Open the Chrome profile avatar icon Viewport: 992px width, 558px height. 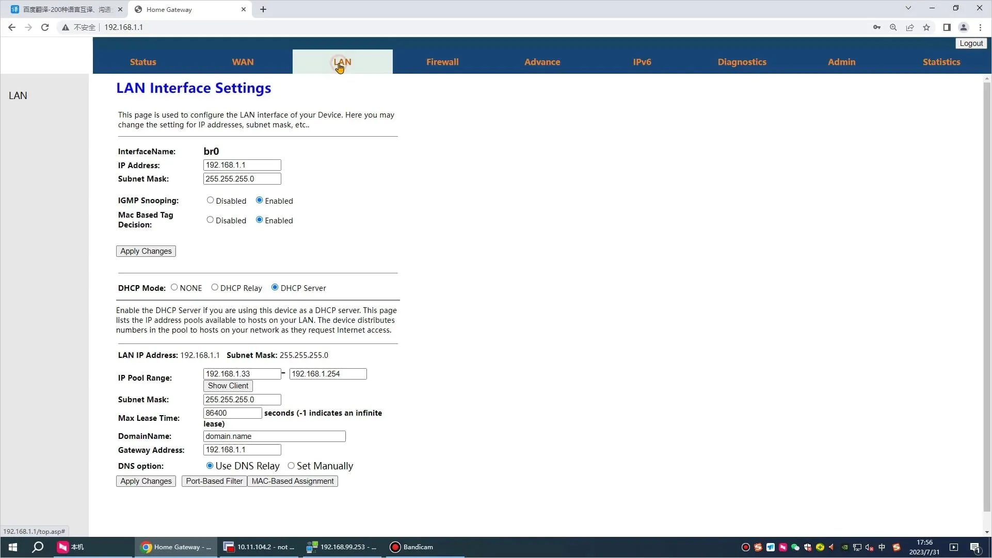[x=963, y=27]
